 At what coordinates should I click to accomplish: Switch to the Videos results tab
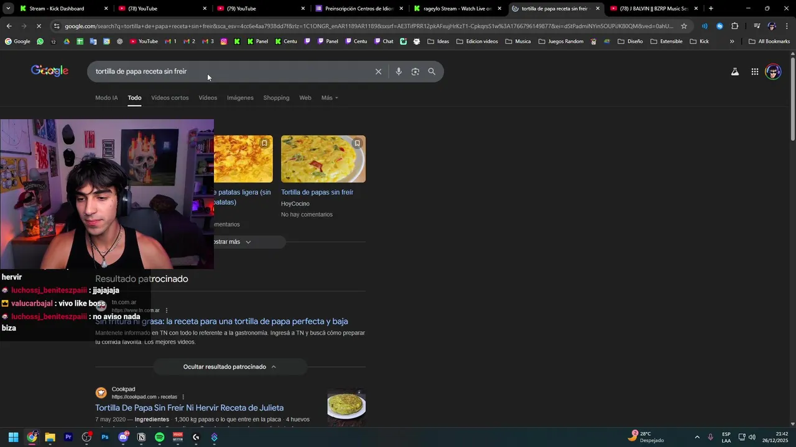(208, 97)
